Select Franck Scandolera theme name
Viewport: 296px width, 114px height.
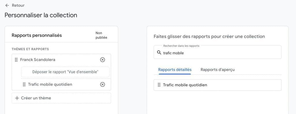38,60
